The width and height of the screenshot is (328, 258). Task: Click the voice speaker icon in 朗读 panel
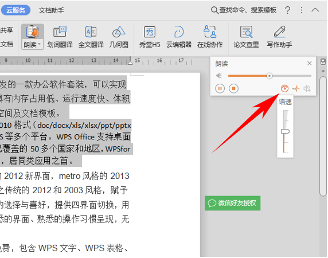(307, 89)
